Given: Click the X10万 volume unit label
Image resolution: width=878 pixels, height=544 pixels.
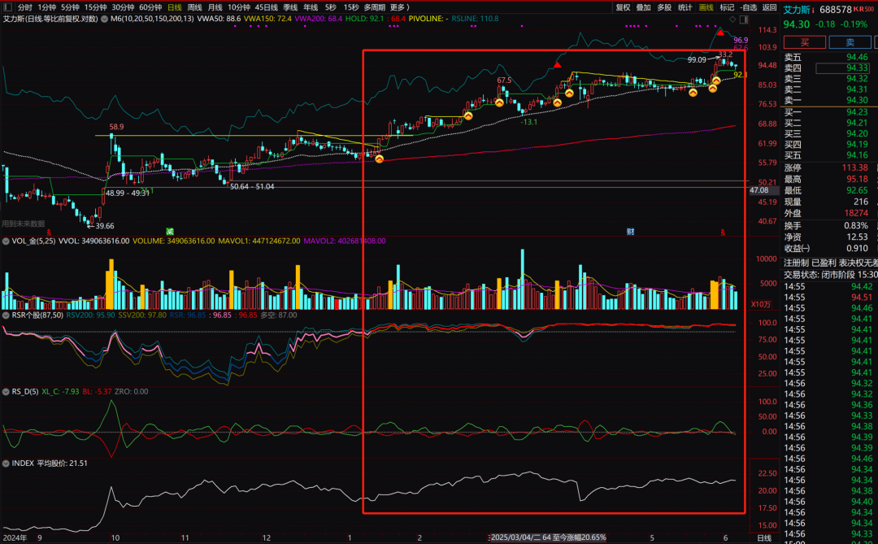Looking at the screenshot, I should 760,304.
